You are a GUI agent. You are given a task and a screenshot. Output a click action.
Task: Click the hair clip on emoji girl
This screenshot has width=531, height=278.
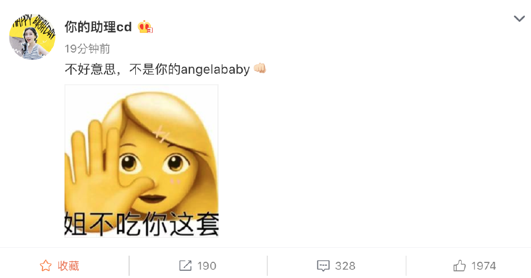pyautogui.click(x=161, y=135)
